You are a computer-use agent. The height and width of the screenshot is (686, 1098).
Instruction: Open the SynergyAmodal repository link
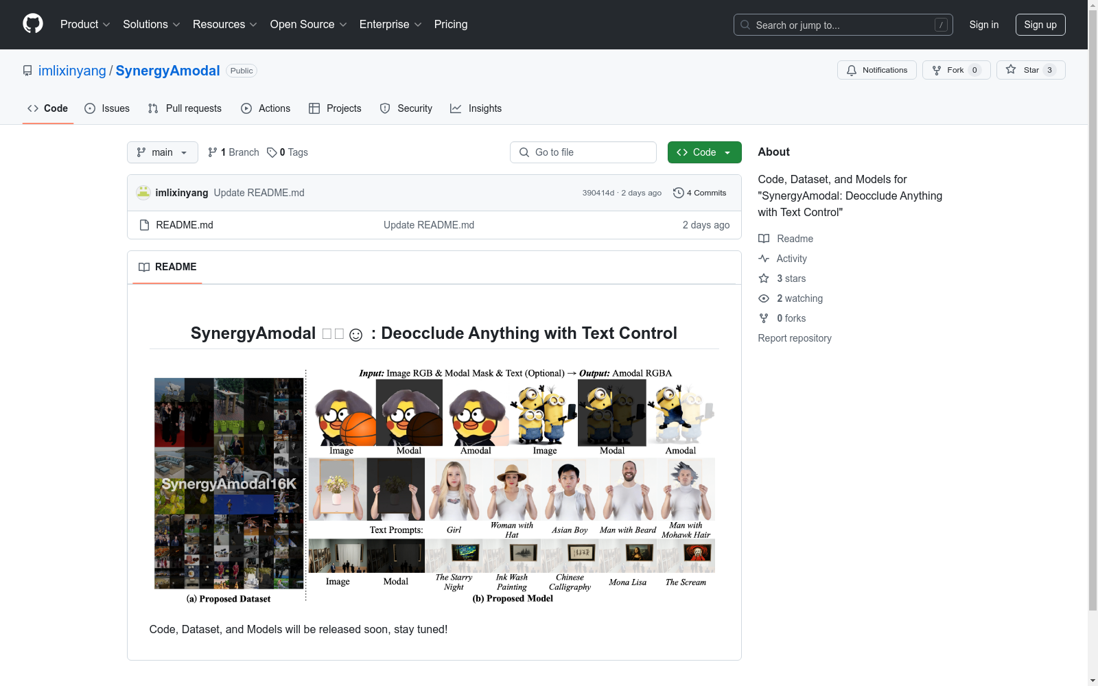(x=167, y=71)
